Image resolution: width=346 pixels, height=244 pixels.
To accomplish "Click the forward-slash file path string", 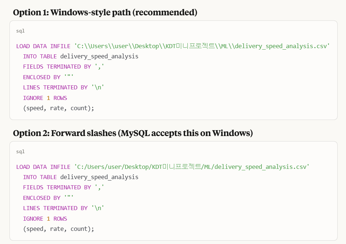I will tap(192, 167).
